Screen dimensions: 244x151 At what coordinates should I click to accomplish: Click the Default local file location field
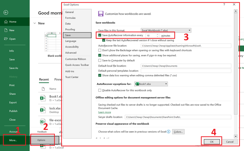[186, 66]
